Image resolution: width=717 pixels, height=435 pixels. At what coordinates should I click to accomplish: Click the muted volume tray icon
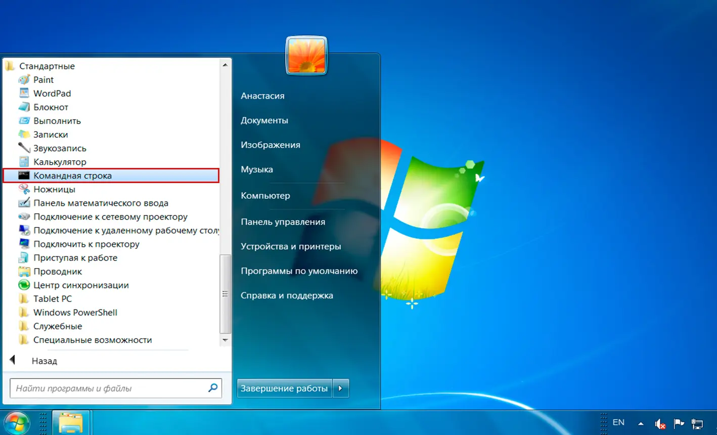pos(660,423)
